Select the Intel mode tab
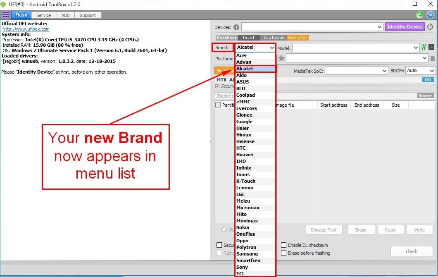Image resolution: width=438 pixels, height=277 pixels. pos(249,38)
